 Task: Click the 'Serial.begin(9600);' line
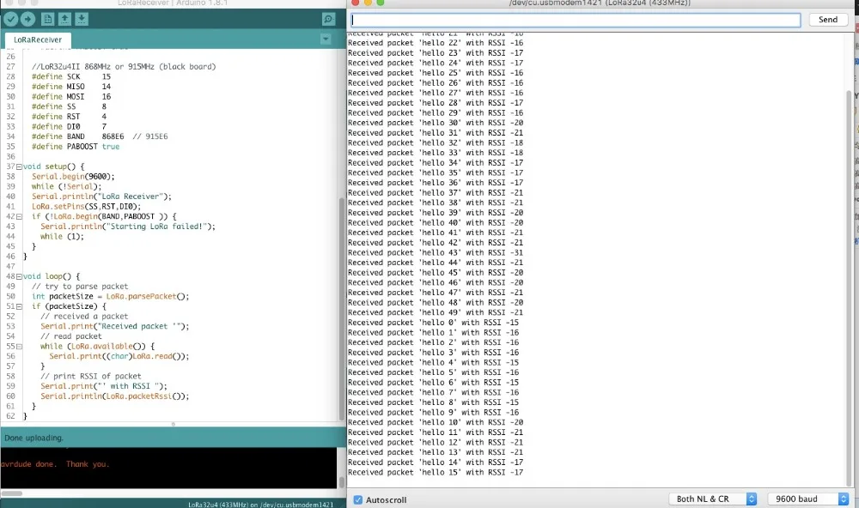pyautogui.click(x=73, y=176)
